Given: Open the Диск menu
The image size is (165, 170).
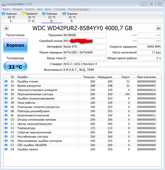Looking at the screenshot, I should pos(48,9).
